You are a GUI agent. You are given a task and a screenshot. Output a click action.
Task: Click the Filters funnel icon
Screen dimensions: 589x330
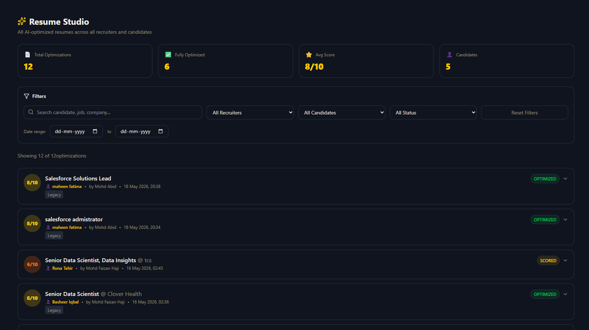[x=27, y=96]
